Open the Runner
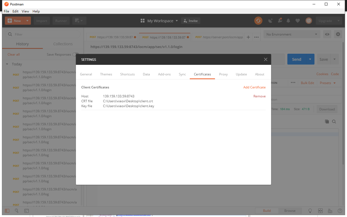This screenshot has width=347, height=217. [61, 21]
